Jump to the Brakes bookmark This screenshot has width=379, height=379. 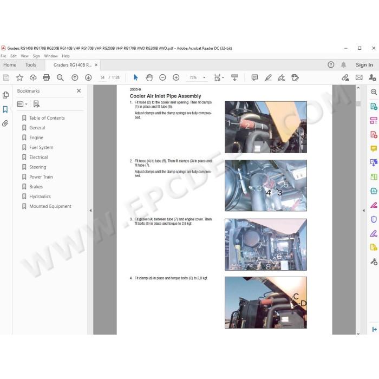tap(36, 187)
